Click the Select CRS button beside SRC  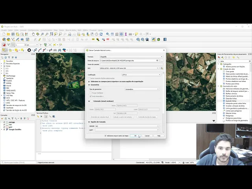(162, 68)
